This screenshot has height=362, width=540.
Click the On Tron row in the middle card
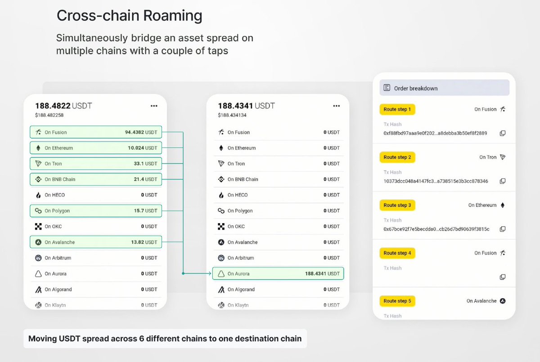tap(278, 164)
